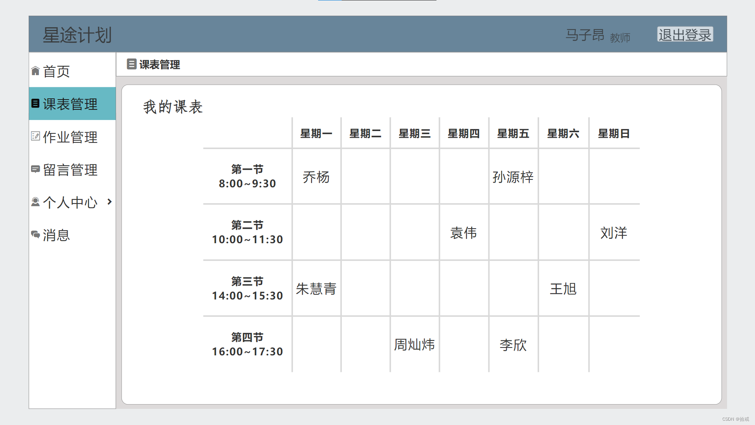Open the 消息 sidebar entry
The width and height of the screenshot is (755, 425).
56,235
